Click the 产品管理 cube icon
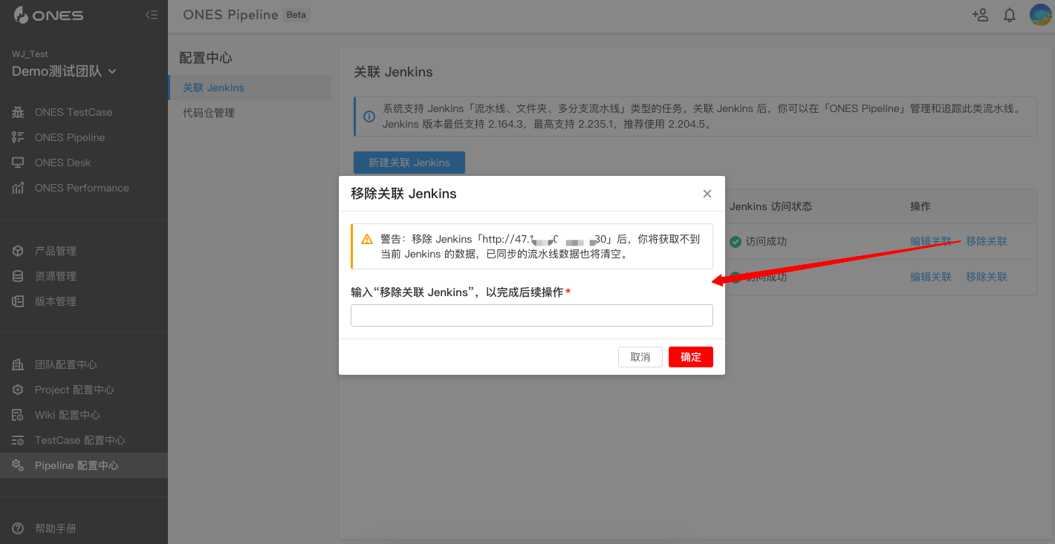The width and height of the screenshot is (1055, 544). coord(18,251)
